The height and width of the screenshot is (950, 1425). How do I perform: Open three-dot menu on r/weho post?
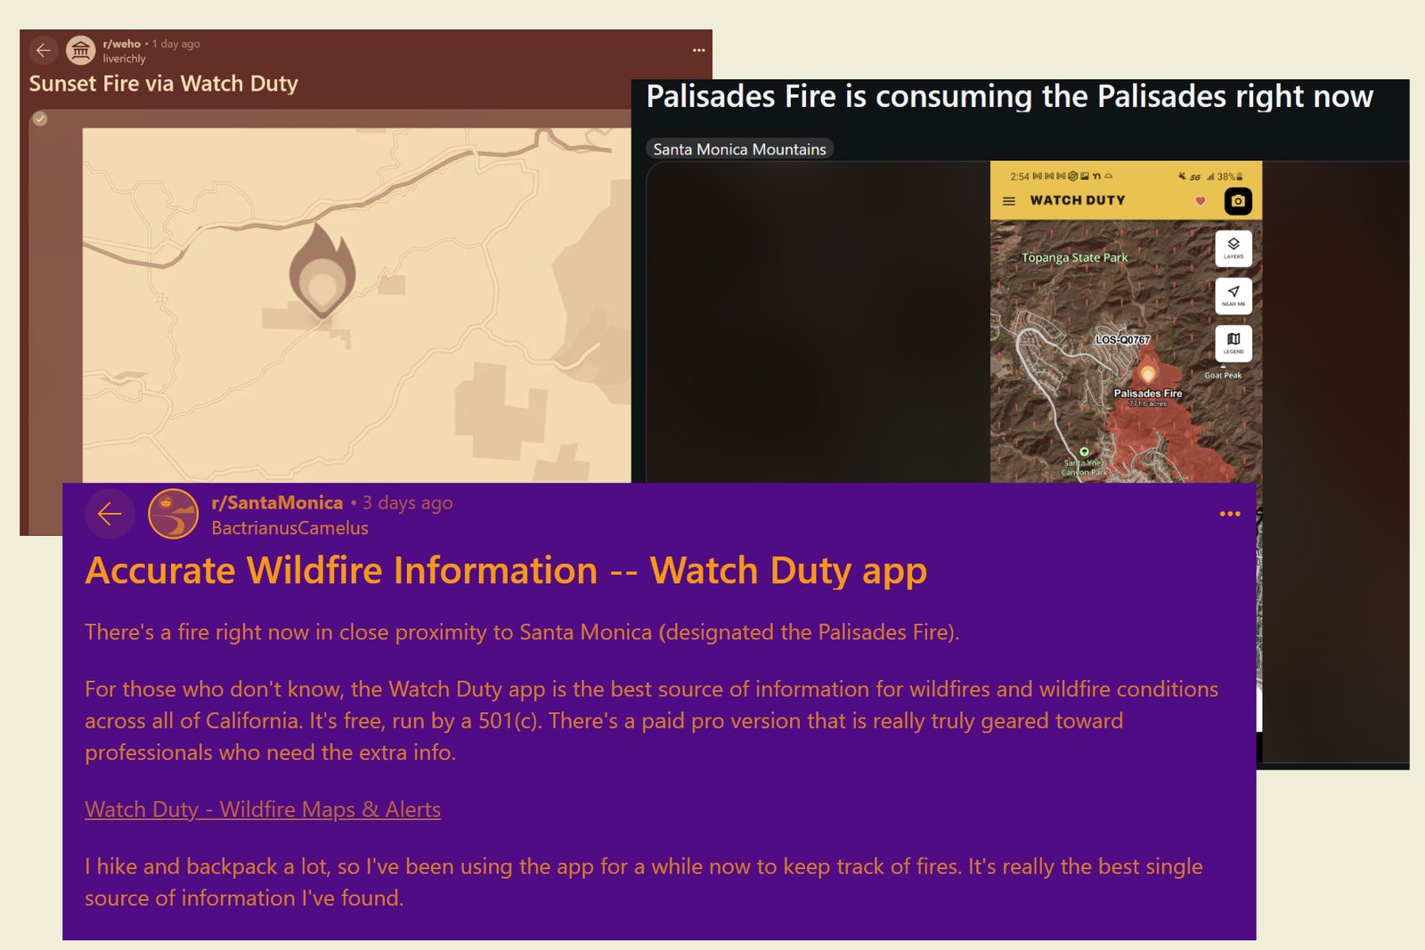click(698, 51)
